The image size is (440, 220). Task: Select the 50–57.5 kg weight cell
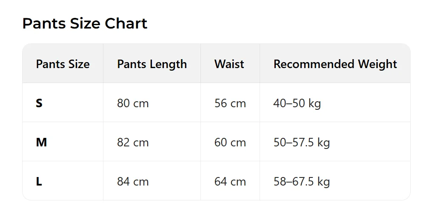tap(301, 143)
